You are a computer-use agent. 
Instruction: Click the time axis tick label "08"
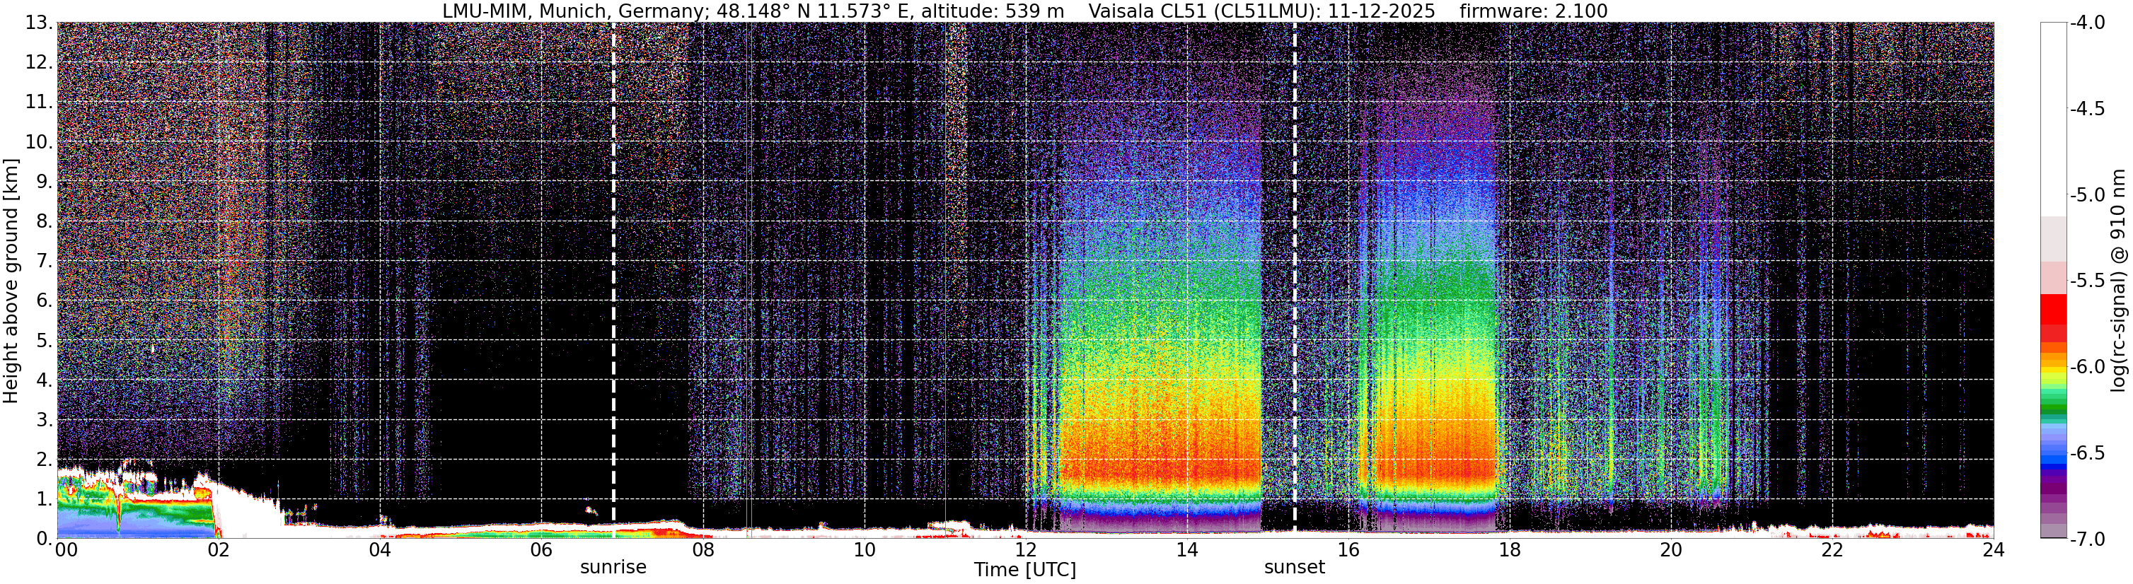pos(703,550)
